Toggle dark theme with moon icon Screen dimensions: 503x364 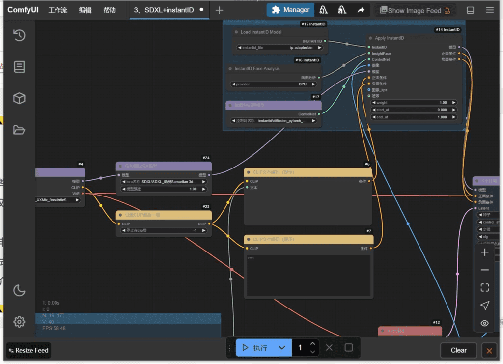[x=19, y=290]
